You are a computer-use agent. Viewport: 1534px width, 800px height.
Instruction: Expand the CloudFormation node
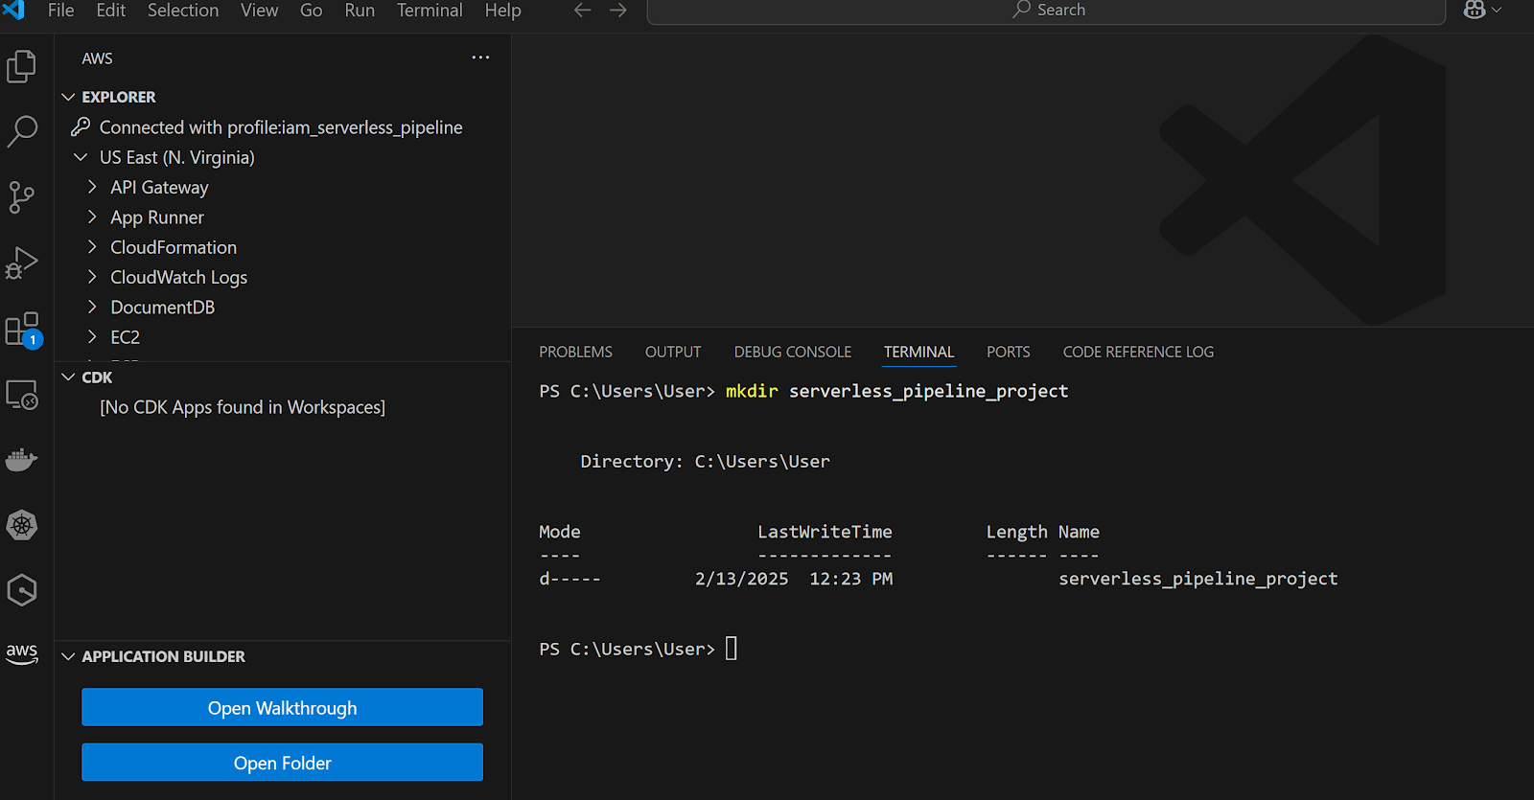pos(92,247)
